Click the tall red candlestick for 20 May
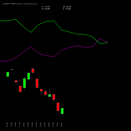The height and width of the screenshot is (131, 131). point(37,83)
